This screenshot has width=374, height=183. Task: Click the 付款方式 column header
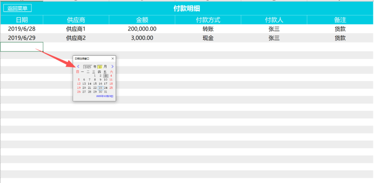coord(208,20)
